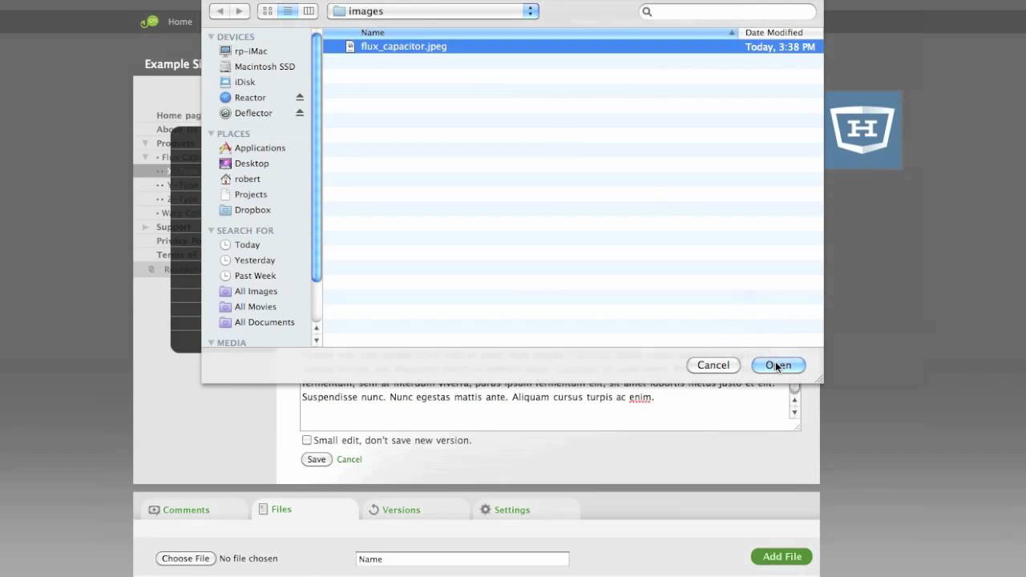Click the file Name input field
This screenshot has width=1026, height=577.
coord(463,559)
